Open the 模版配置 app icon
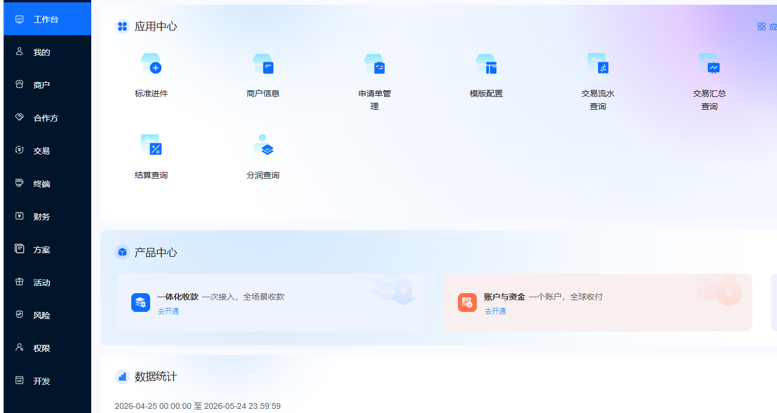The height and width of the screenshot is (413, 777). (x=486, y=63)
